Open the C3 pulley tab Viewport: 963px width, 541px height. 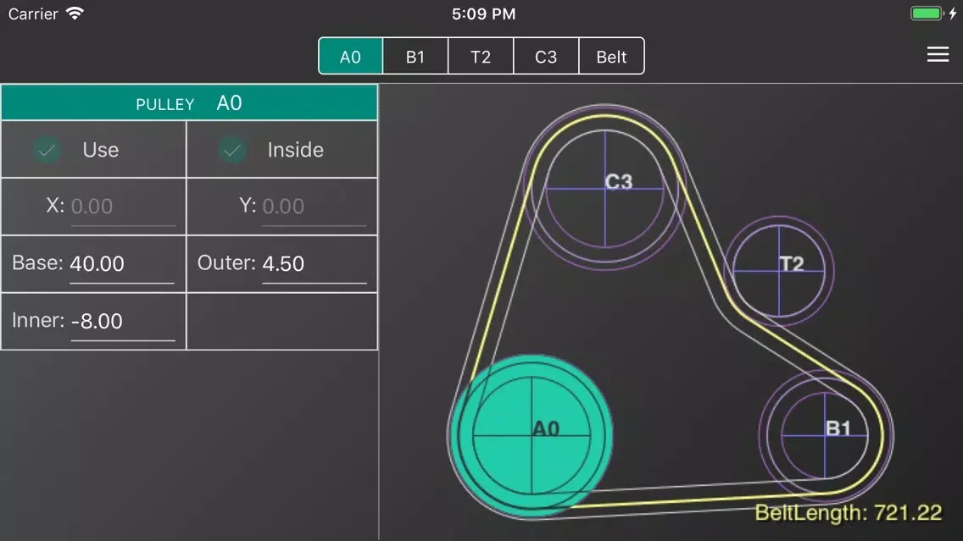(x=546, y=57)
